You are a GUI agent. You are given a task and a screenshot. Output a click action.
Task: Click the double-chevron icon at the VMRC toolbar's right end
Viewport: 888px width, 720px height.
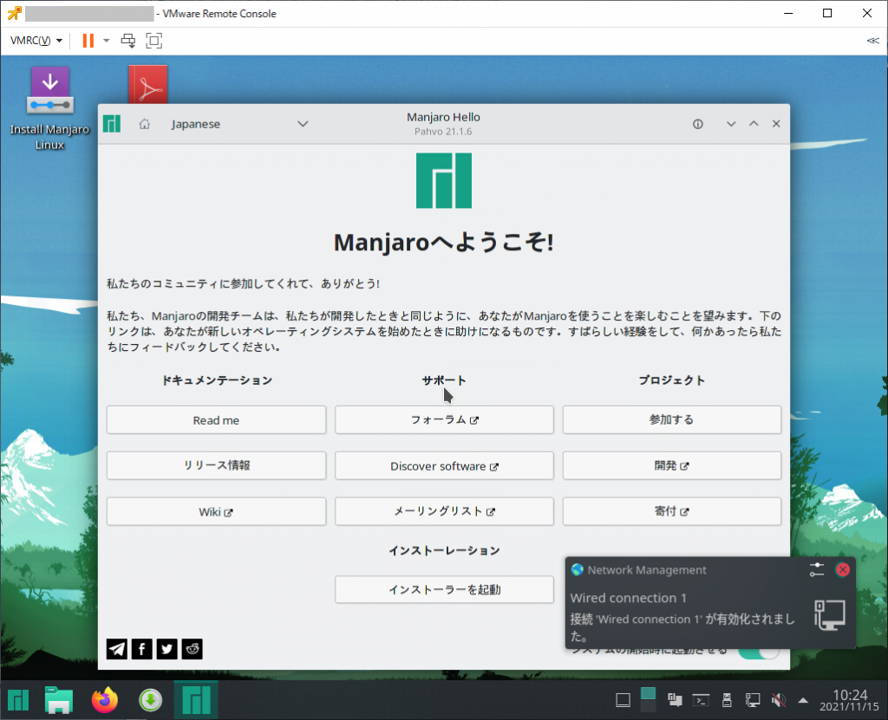pos(872,41)
